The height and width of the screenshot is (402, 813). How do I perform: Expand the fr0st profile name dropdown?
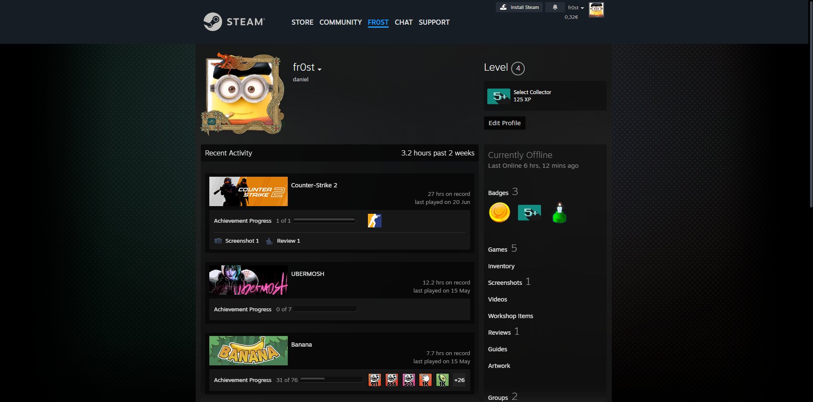click(319, 69)
